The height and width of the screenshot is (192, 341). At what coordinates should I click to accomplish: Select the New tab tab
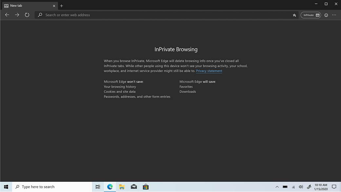[x=28, y=6]
